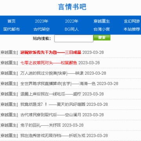
Task: Select 穿越重生 in the navigation bar
Action: 102,21
